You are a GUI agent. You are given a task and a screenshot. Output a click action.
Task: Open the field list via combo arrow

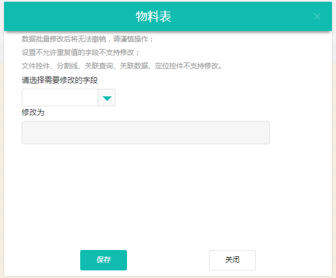[107, 98]
